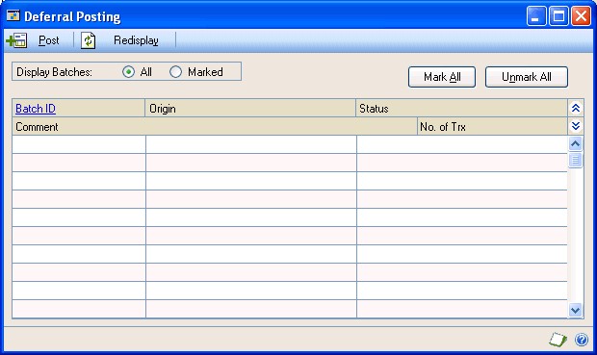The width and height of the screenshot is (597, 355).
Task: Click the Origin column header
Action: (x=250, y=109)
